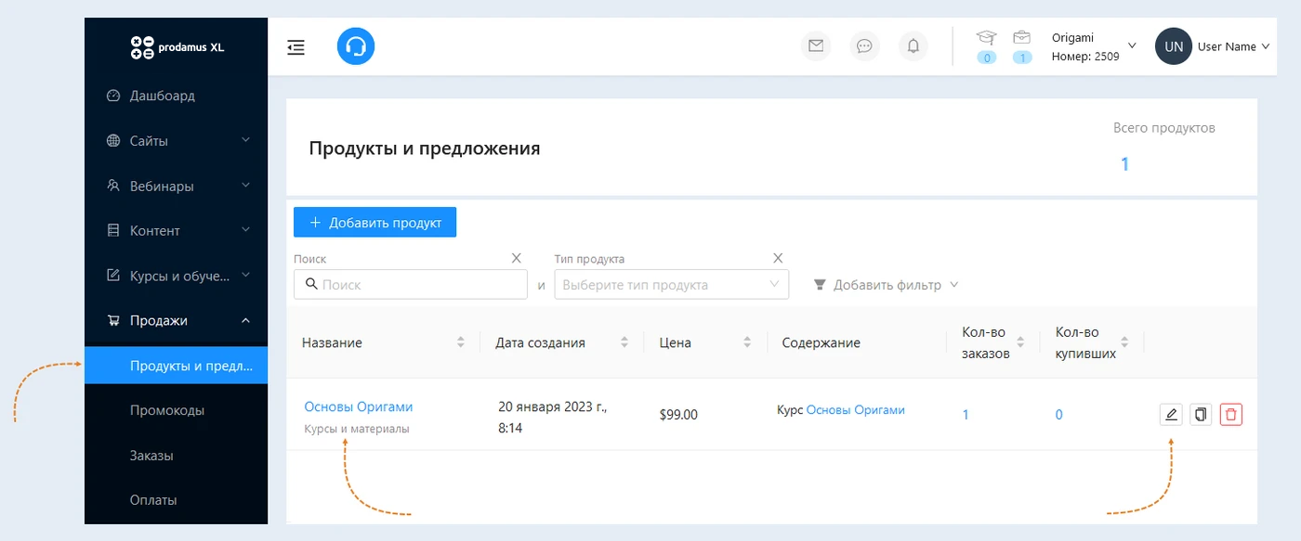Sort by Цена column arrows
Screen dimensions: 1301x541
[x=747, y=342]
